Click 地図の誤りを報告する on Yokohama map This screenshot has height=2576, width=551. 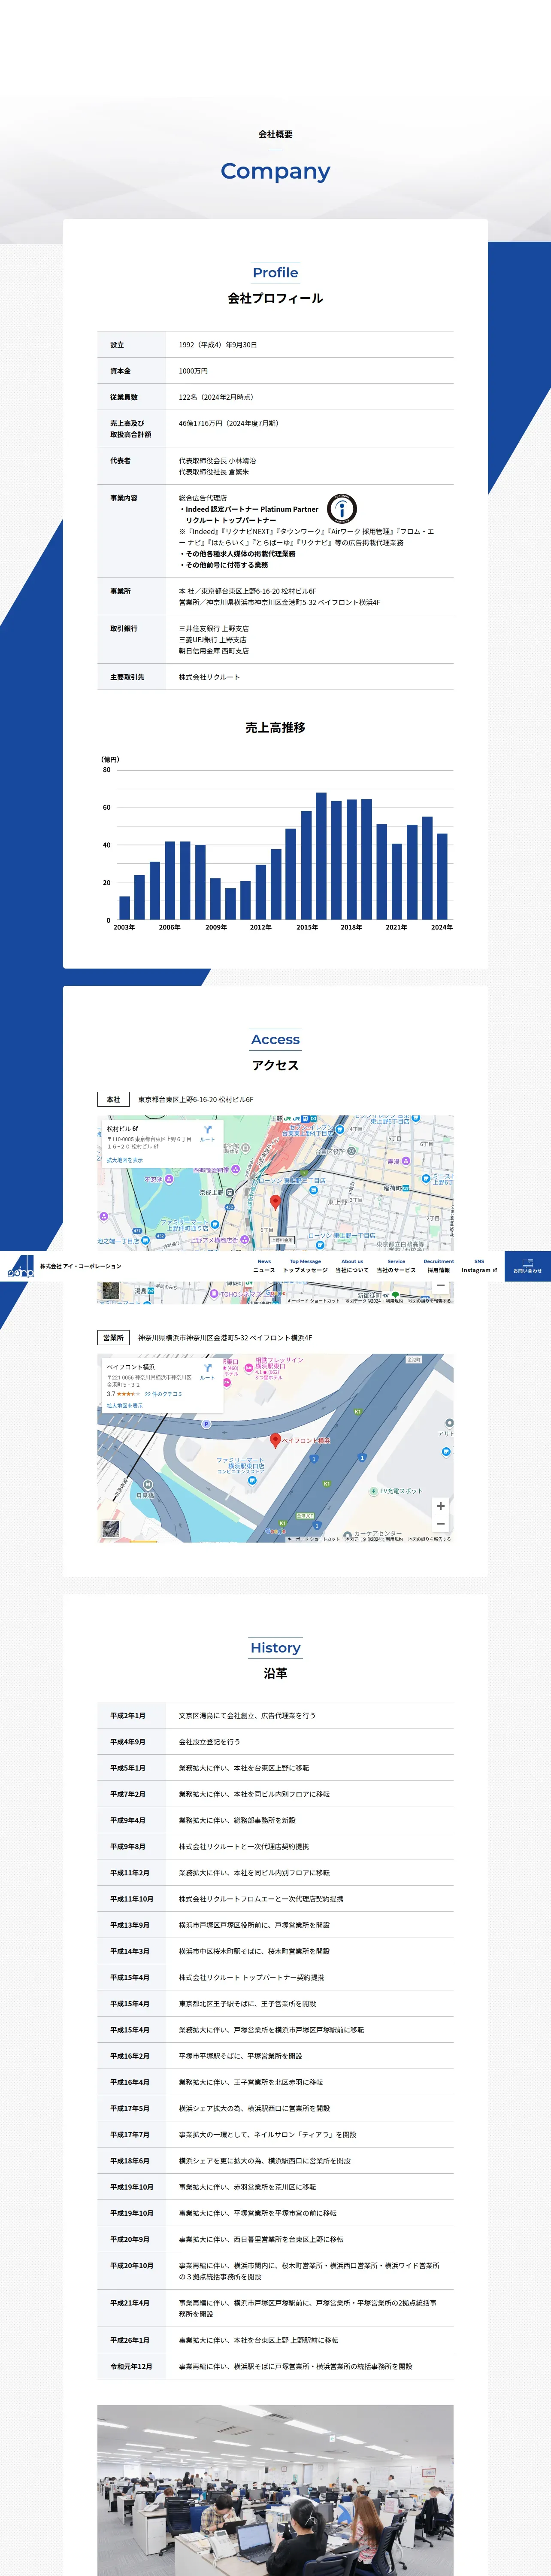coord(429,1540)
